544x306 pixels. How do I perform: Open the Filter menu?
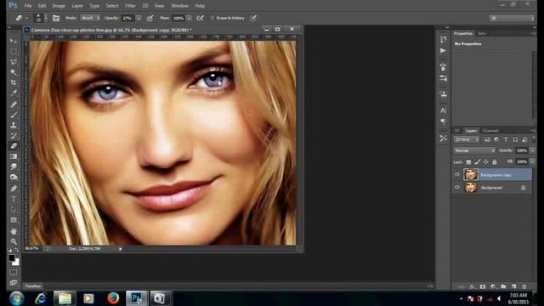pyautogui.click(x=130, y=6)
